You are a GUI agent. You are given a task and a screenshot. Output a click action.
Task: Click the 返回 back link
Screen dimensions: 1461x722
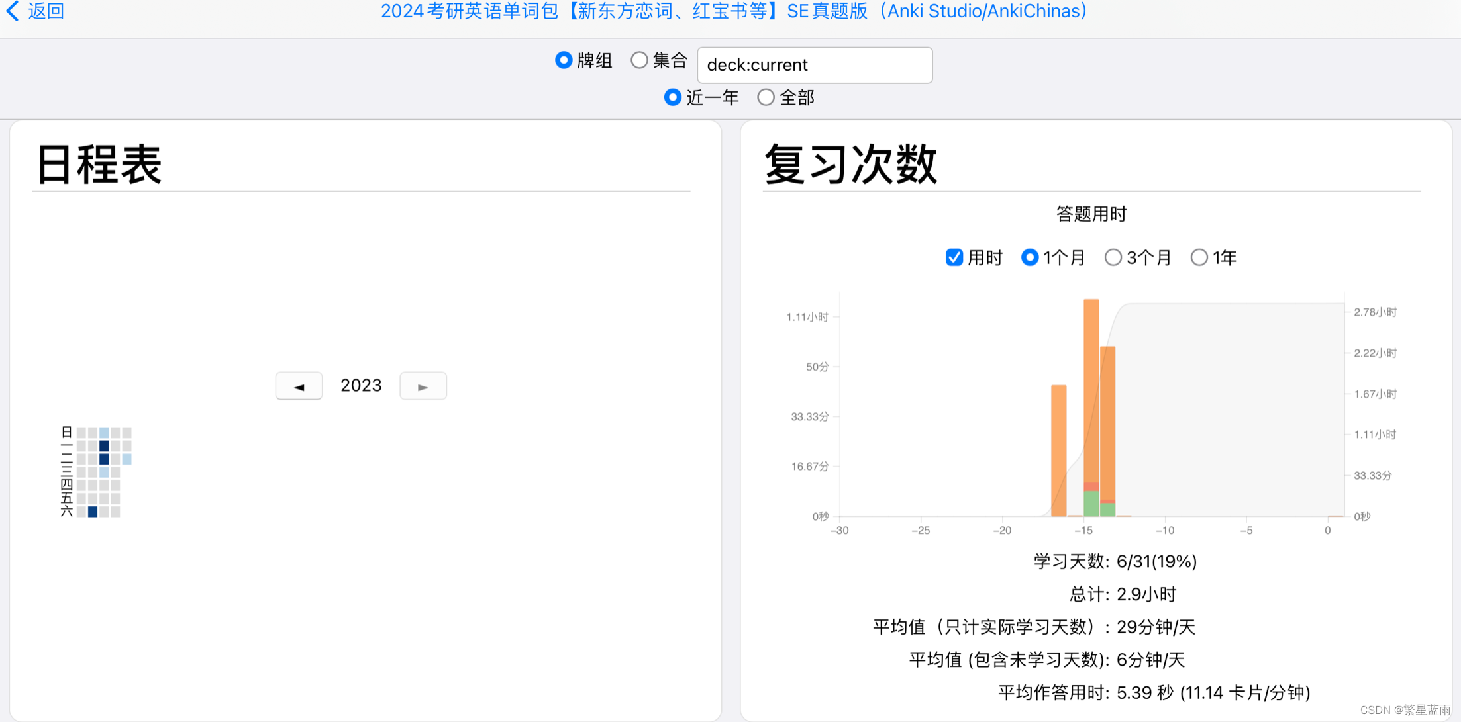[46, 11]
